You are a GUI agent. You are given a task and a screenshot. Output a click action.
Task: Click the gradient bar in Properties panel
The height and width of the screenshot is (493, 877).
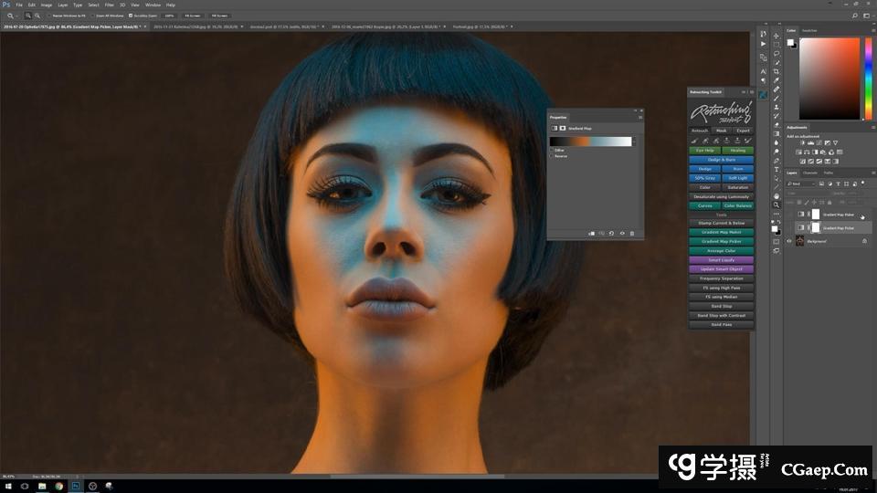pyautogui.click(x=590, y=142)
